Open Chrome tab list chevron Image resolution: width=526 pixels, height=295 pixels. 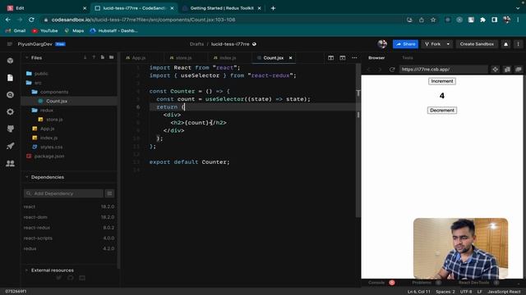click(518, 8)
